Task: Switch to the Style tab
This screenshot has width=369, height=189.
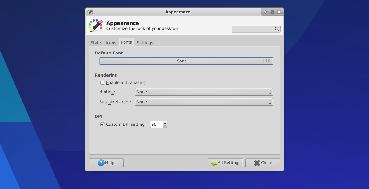Action: click(x=96, y=43)
